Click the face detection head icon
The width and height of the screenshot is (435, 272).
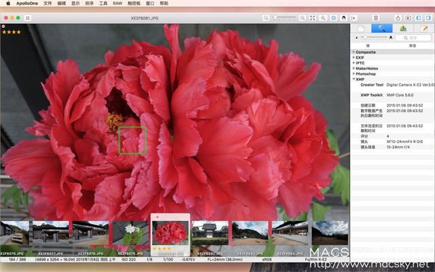tap(344, 18)
